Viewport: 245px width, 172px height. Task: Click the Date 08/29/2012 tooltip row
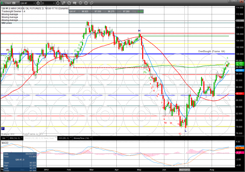coord(20,154)
